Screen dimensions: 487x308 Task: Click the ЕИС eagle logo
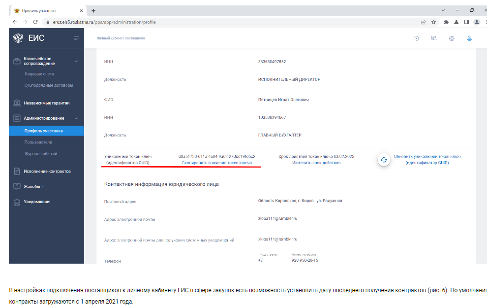point(18,38)
